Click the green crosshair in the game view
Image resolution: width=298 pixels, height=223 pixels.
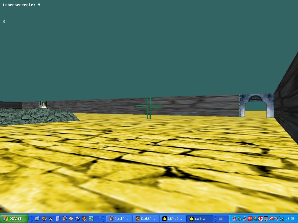[x=148, y=107]
